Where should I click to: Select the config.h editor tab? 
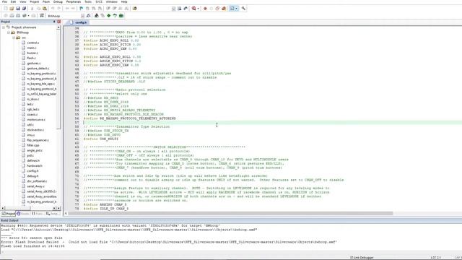[x=78, y=22]
